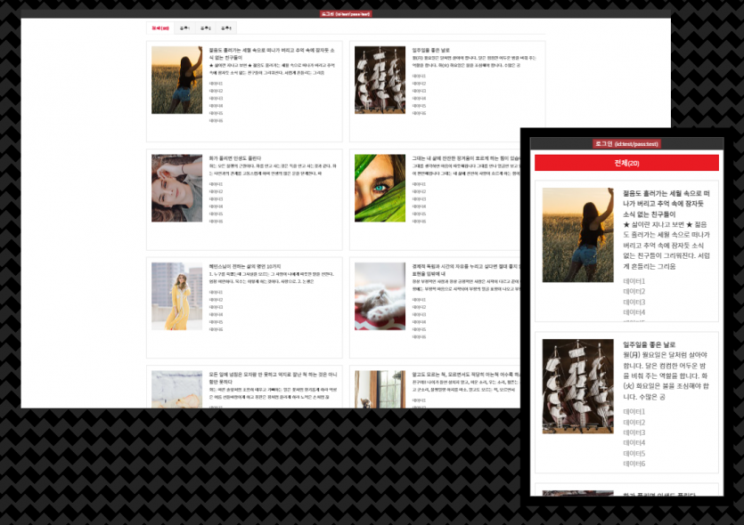Image resolution: width=744 pixels, height=525 pixels.
Task: Click the sleeping kitten thumbnail
Action: tap(380, 296)
